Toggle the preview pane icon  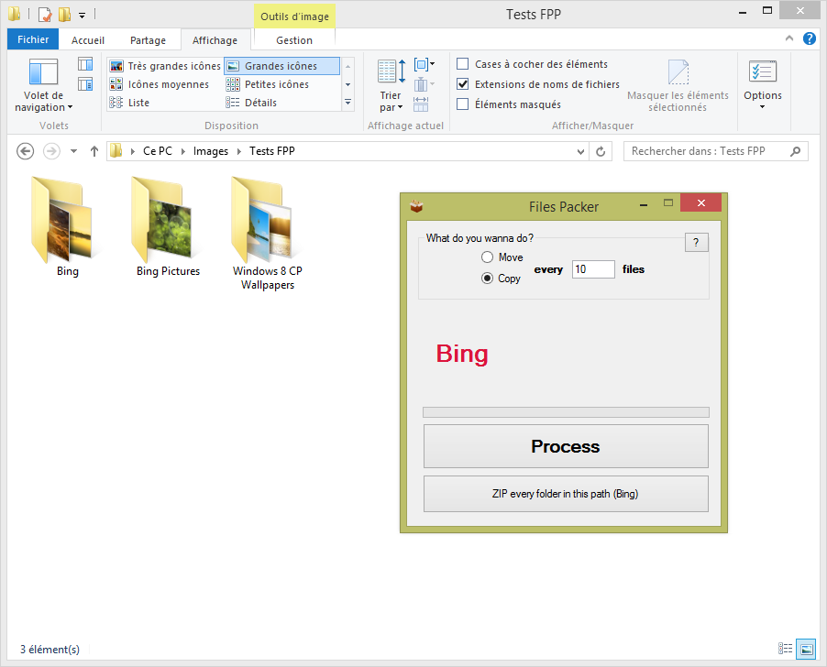coord(85,64)
